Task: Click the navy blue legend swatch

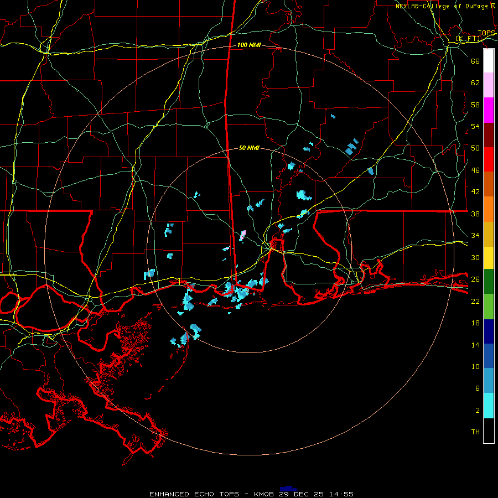Action: [489, 331]
